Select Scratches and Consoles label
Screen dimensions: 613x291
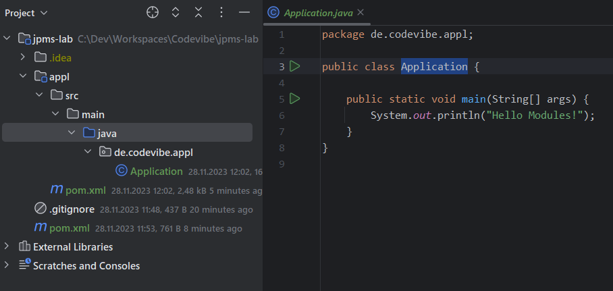click(86, 266)
